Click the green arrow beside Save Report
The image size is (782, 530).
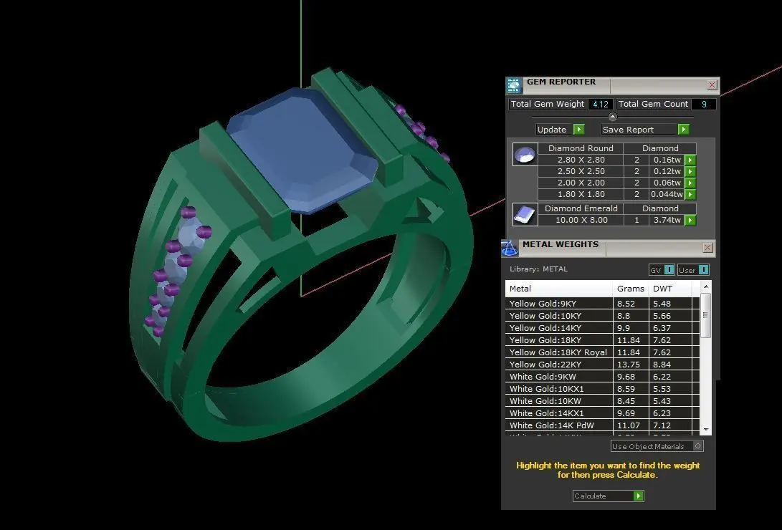pyautogui.click(x=683, y=130)
